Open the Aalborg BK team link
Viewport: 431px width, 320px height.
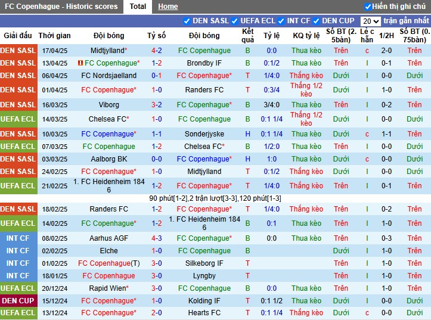[x=109, y=159]
